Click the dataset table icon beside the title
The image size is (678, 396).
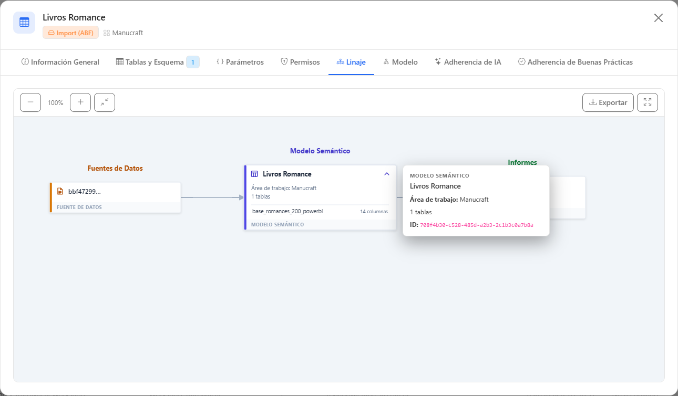tap(24, 23)
